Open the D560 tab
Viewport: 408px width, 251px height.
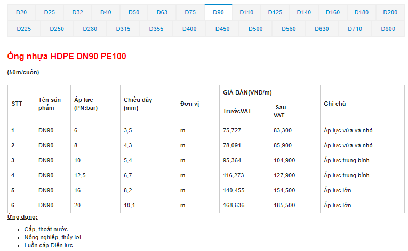289,29
